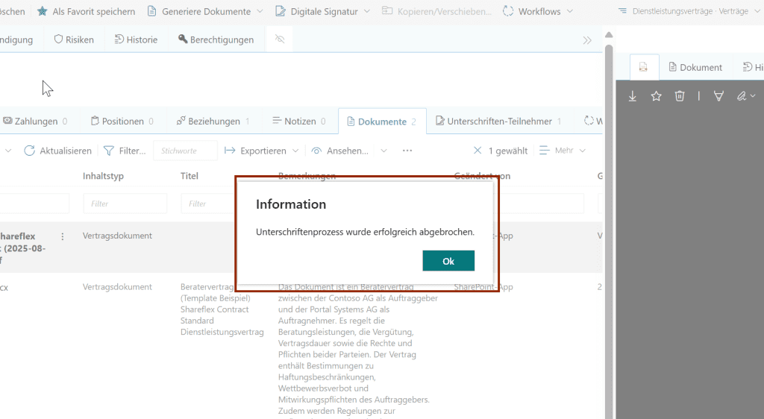This screenshot has height=419, width=764.
Task: Click the Inhaltstyp column filter field
Action: point(125,204)
